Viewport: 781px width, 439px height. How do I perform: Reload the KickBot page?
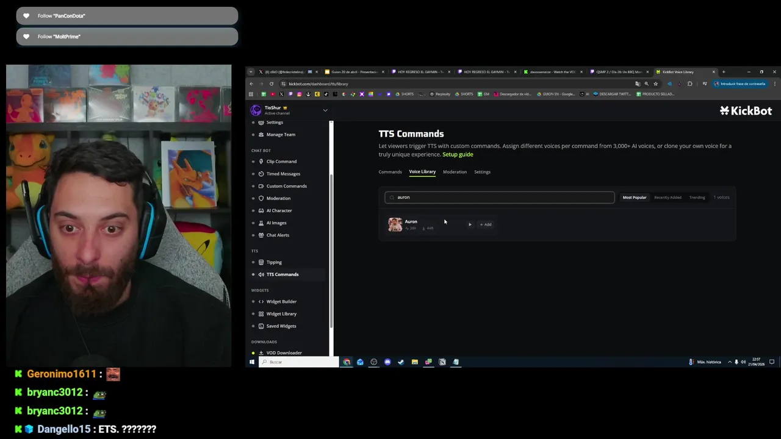271,84
